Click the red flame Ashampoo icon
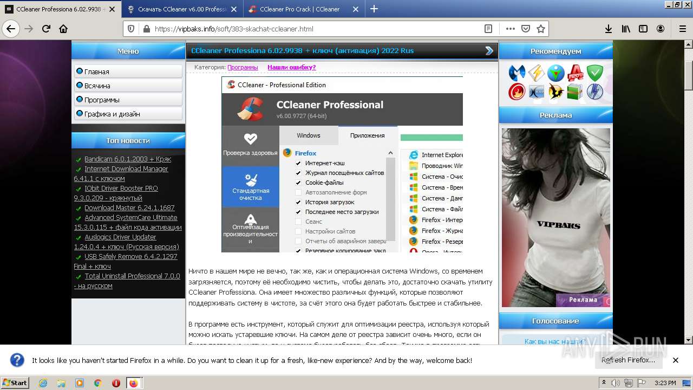 click(x=517, y=92)
